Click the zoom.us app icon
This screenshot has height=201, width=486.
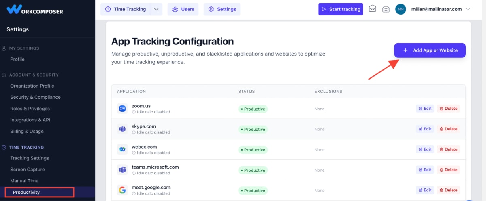[x=122, y=109]
